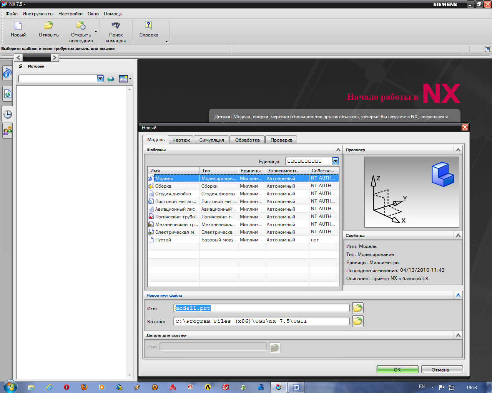Select the Электрическая template row
492x393 pixels.
(243, 232)
